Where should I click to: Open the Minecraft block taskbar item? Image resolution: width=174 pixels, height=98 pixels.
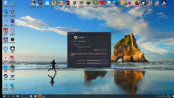[40, 96]
